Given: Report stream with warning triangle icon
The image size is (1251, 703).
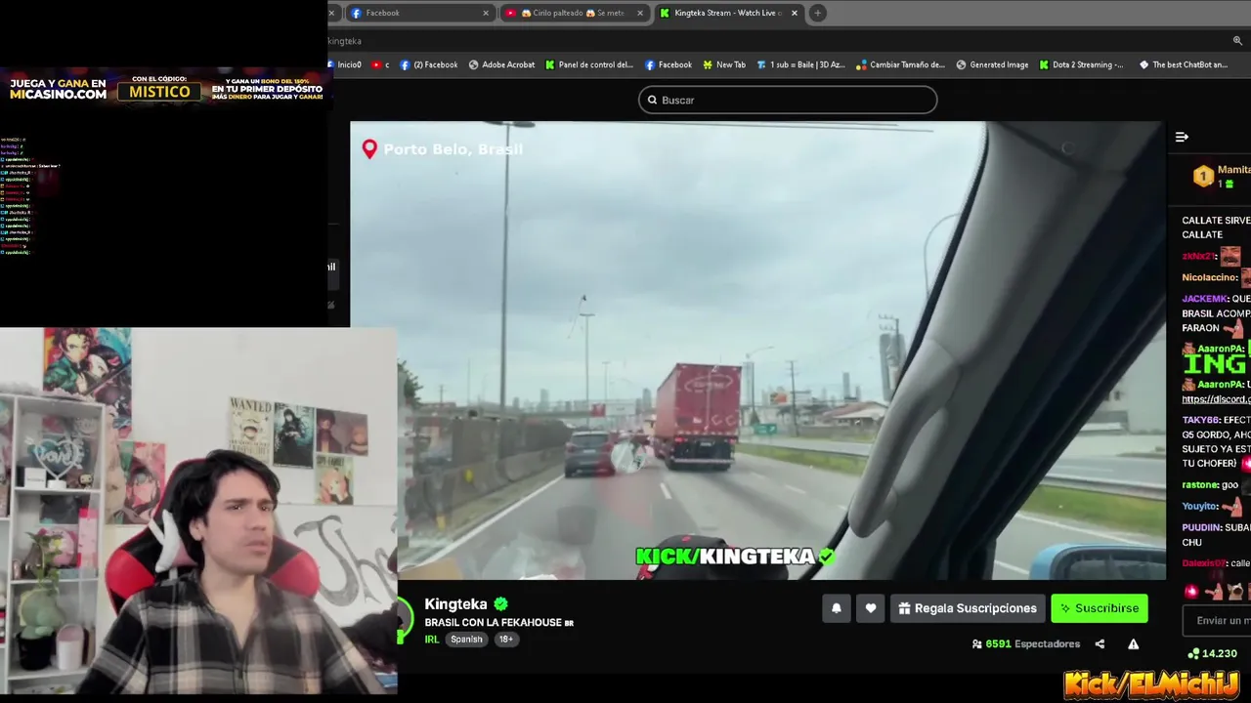Looking at the screenshot, I should point(1133,643).
